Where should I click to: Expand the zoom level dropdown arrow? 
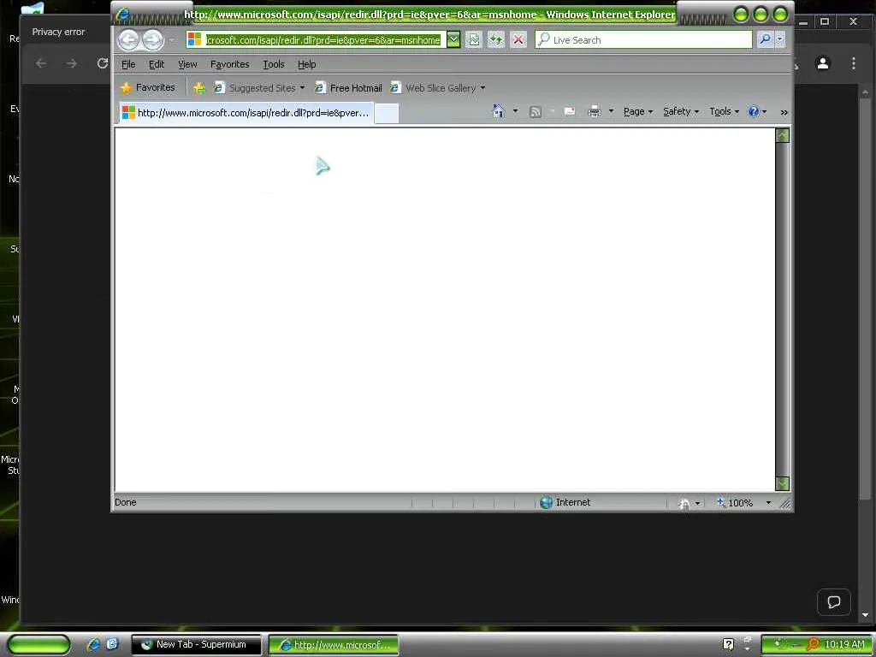pos(769,503)
